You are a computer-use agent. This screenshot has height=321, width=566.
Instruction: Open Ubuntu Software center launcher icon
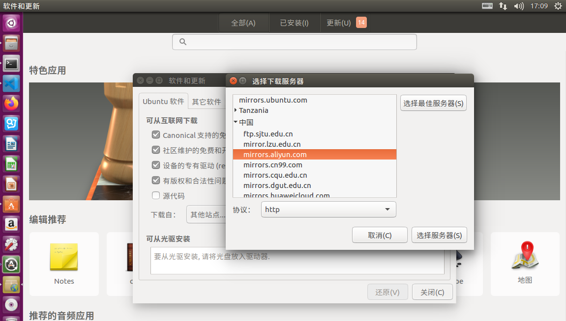[x=11, y=205]
